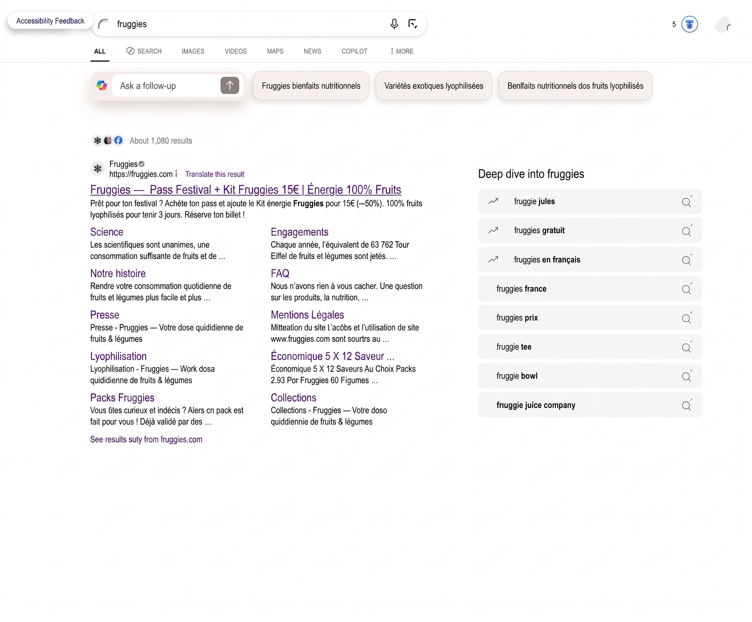The image size is (752, 622).
Task: Click trending arrow on fruggies en français
Action: click(x=493, y=259)
